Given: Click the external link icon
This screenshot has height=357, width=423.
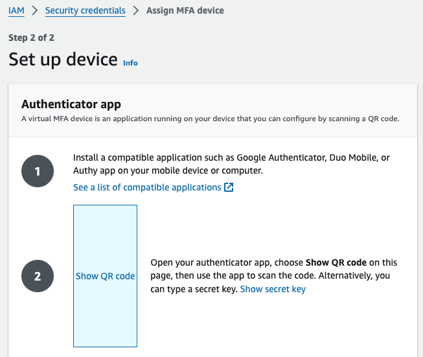Looking at the screenshot, I should (228, 187).
